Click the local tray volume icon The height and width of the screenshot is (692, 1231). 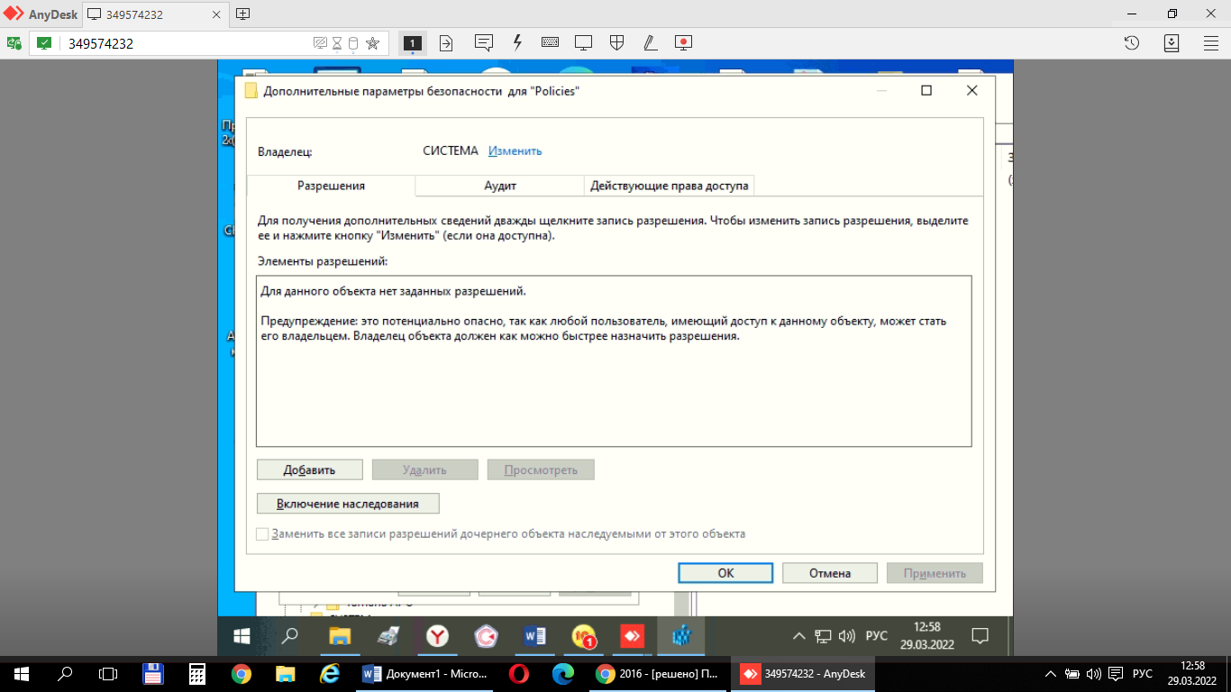coord(1093,673)
